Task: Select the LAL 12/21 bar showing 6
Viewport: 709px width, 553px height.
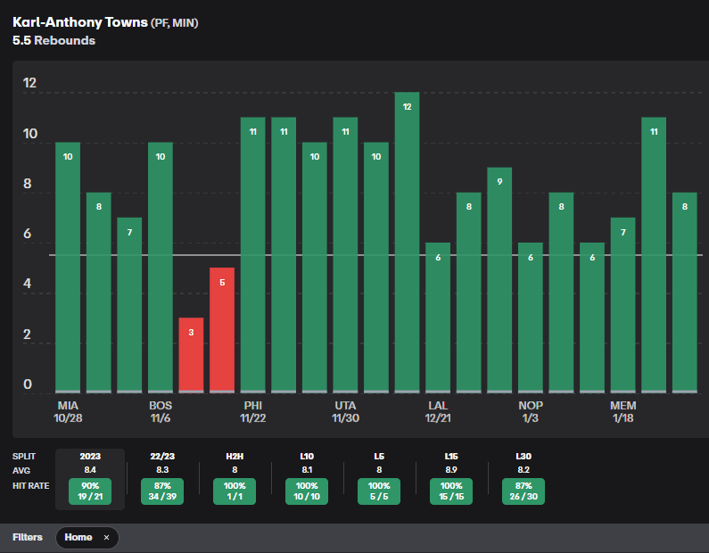Action: click(x=438, y=318)
